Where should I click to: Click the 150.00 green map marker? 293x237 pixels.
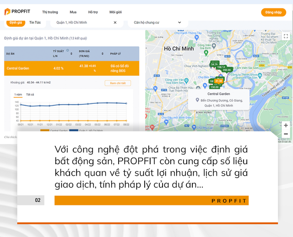tap(215, 87)
